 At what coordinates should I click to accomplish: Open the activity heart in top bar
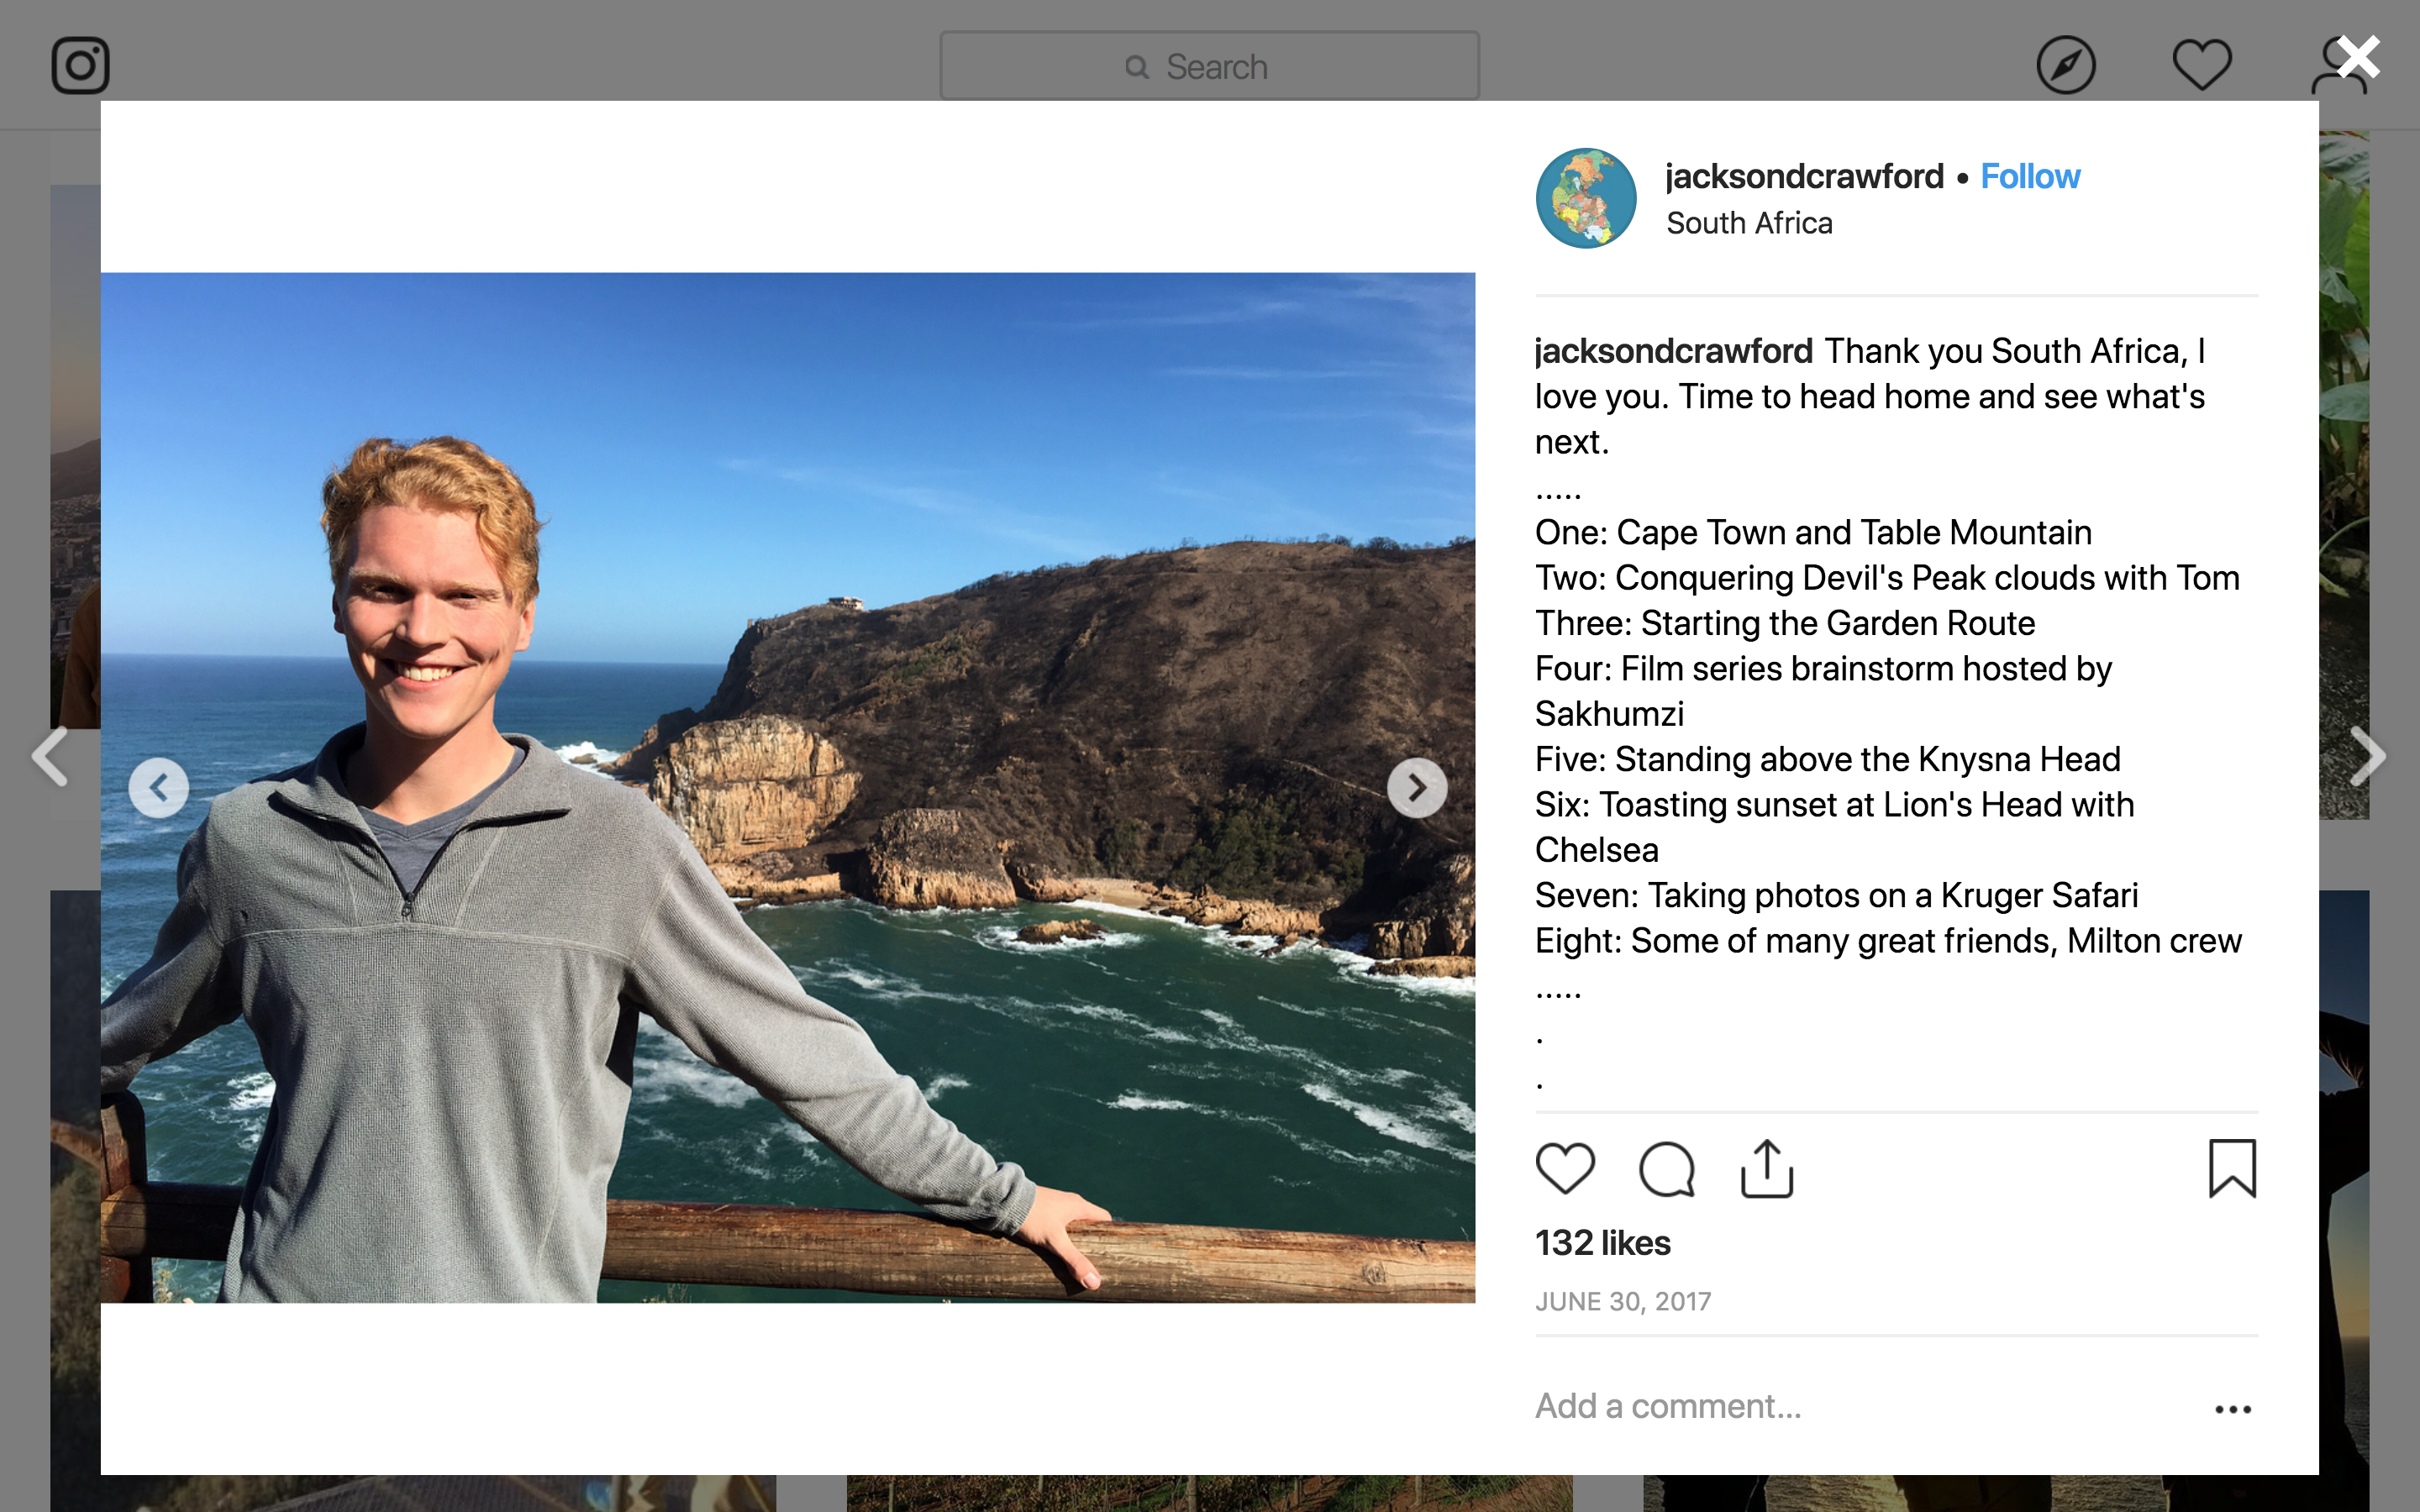(2201, 66)
